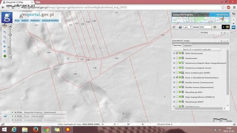
Task: Click the green circle button next to the scale field
Action: 215,27
